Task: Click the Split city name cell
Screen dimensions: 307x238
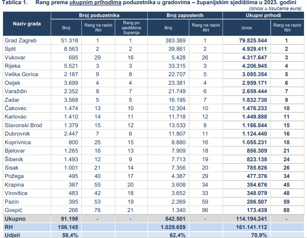Action: pos(10,49)
